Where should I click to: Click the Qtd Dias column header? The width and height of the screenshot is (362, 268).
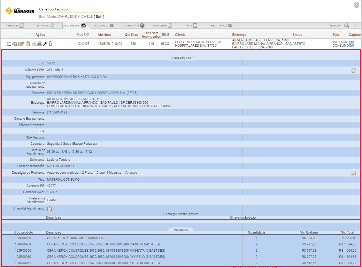[131, 34]
